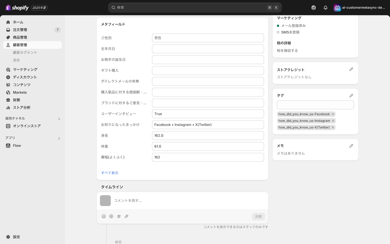Click the ディスカウント badge icon
This screenshot has width=390, height=244.
tap(8, 77)
